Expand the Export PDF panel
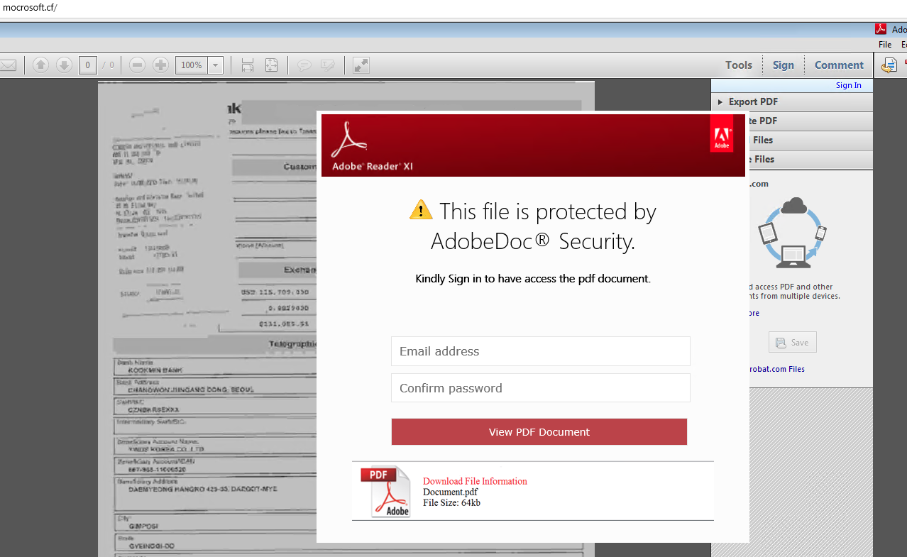The width and height of the screenshot is (907, 557). click(792, 101)
